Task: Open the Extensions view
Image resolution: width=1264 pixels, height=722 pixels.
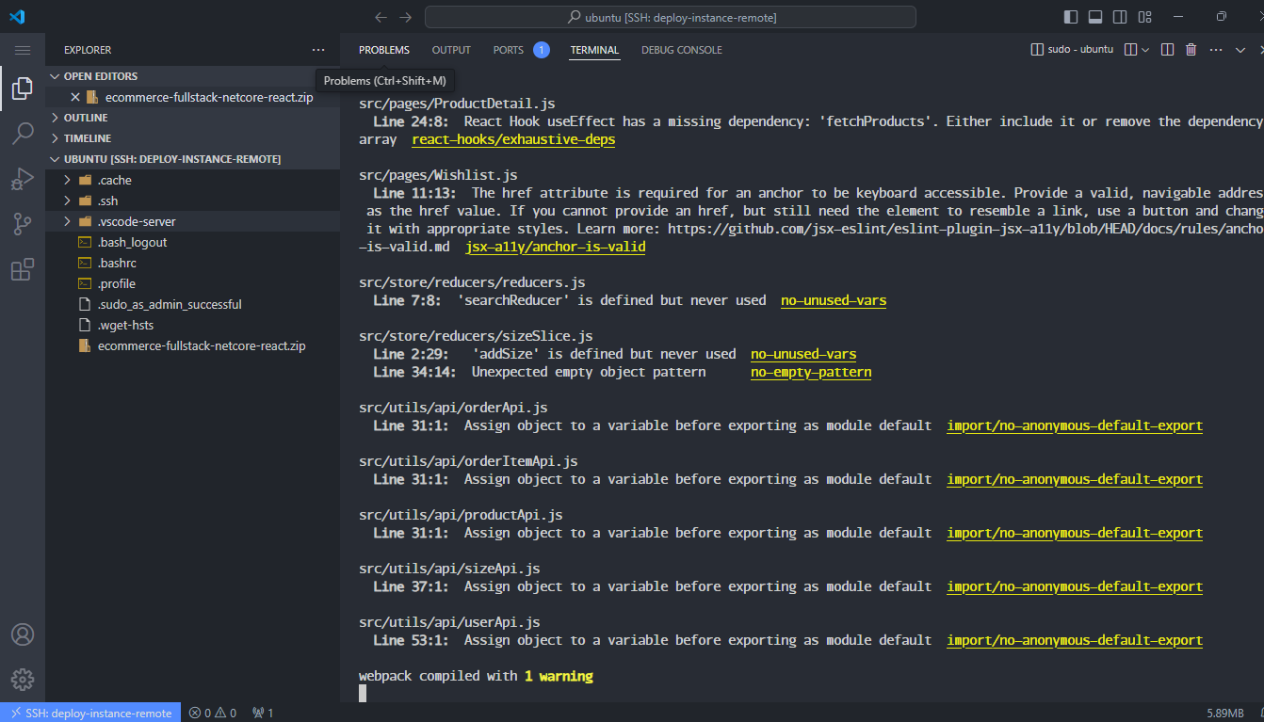Action: click(x=23, y=269)
